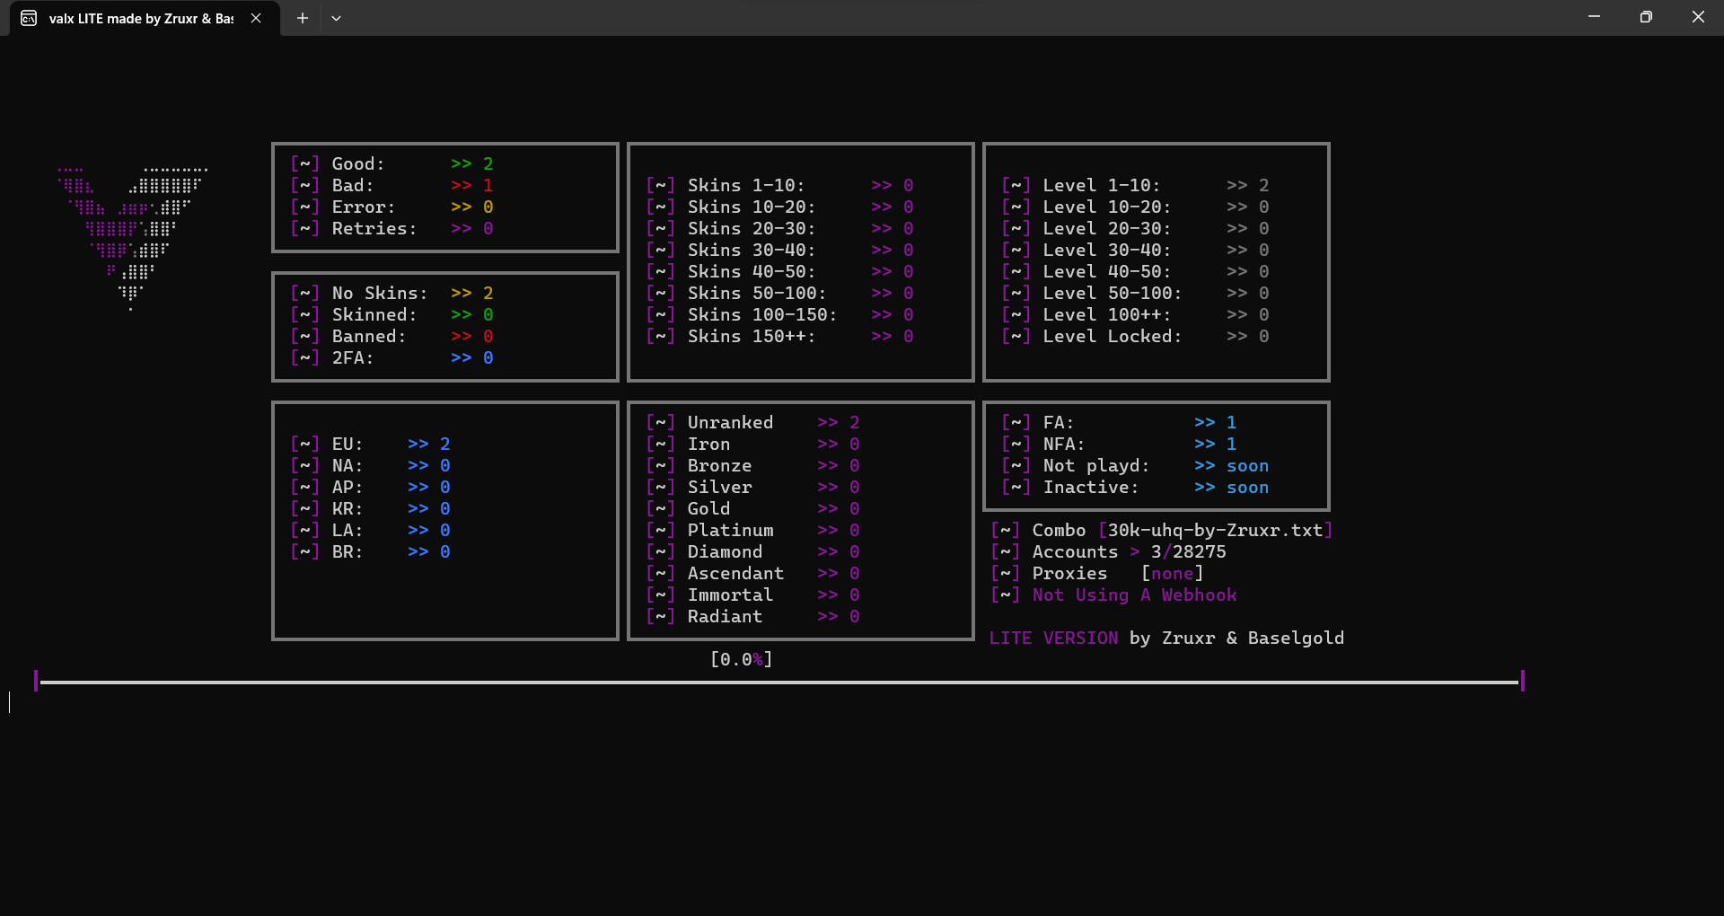Click the 'Level 40-50:' row

point(1135,271)
